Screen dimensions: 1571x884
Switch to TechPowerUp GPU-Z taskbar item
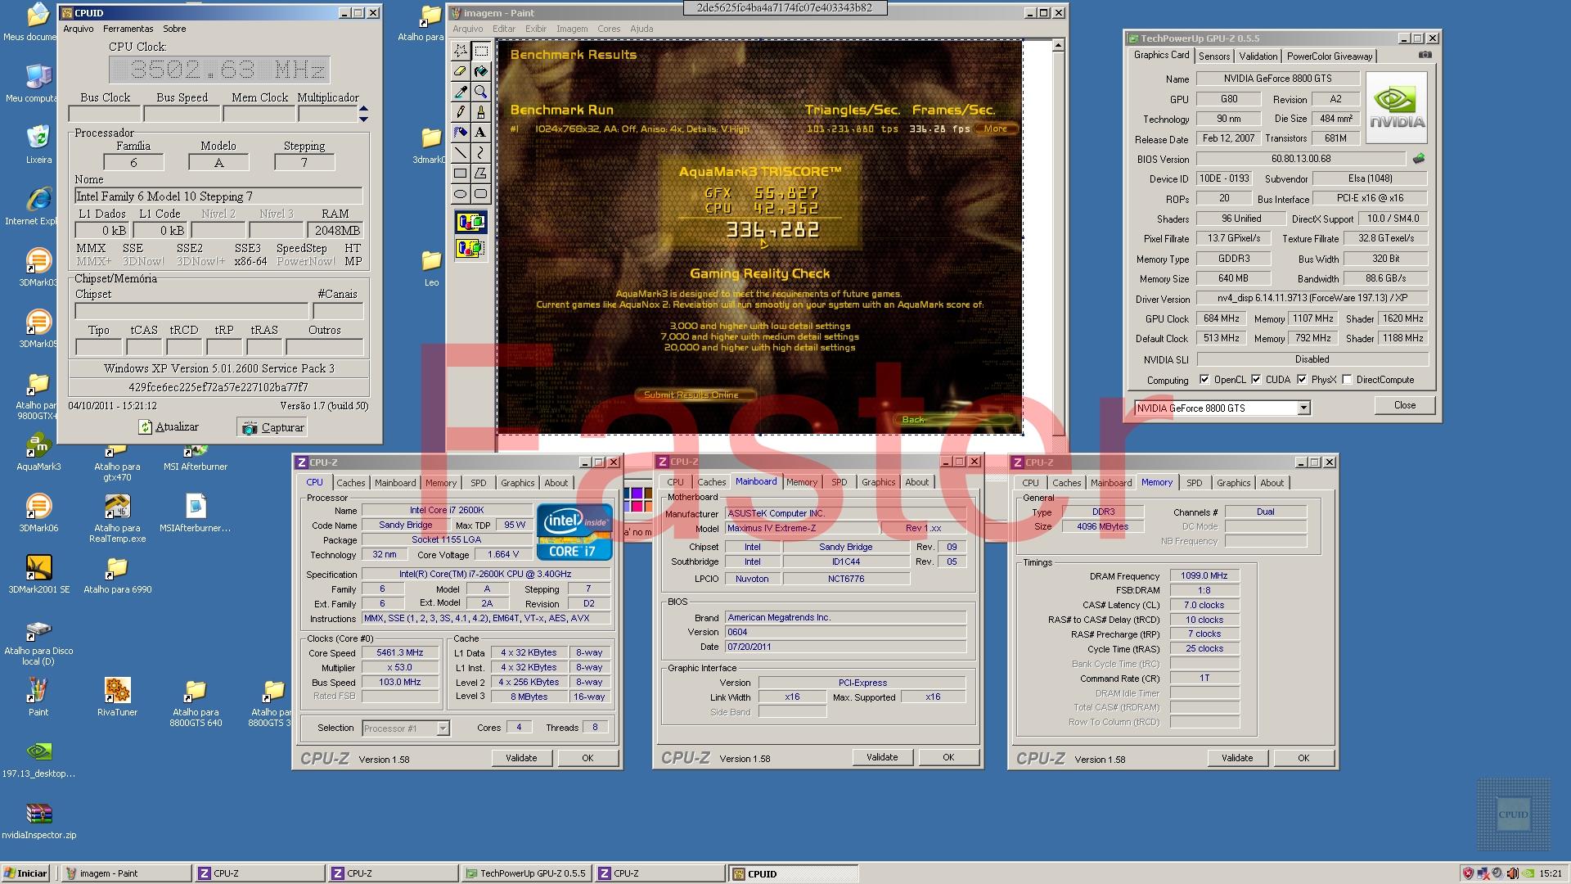[x=526, y=873]
